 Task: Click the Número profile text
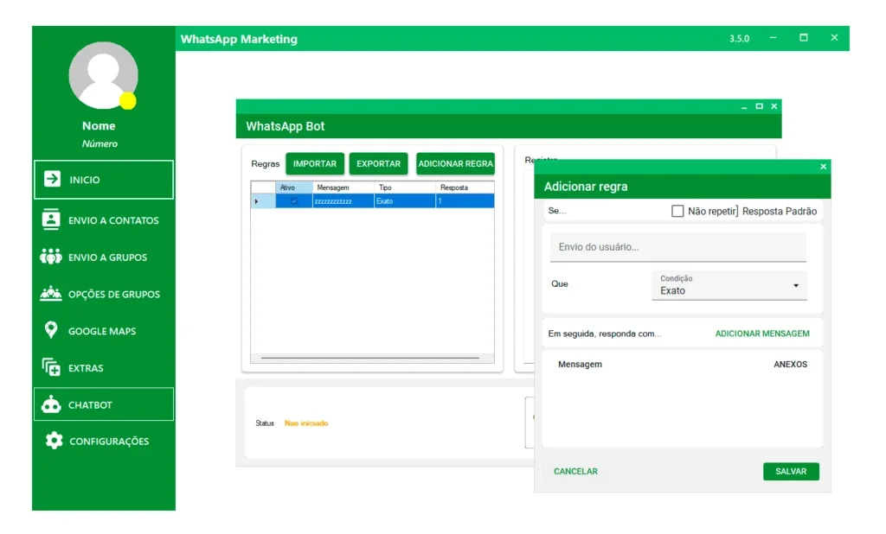[100, 144]
